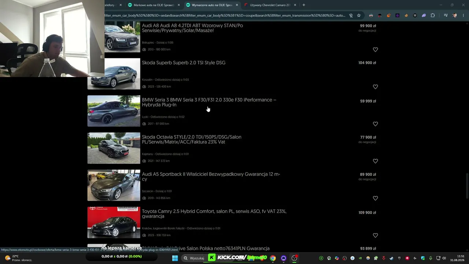Bookmark this page with the star icon
469x264 pixels.
click(x=359, y=15)
